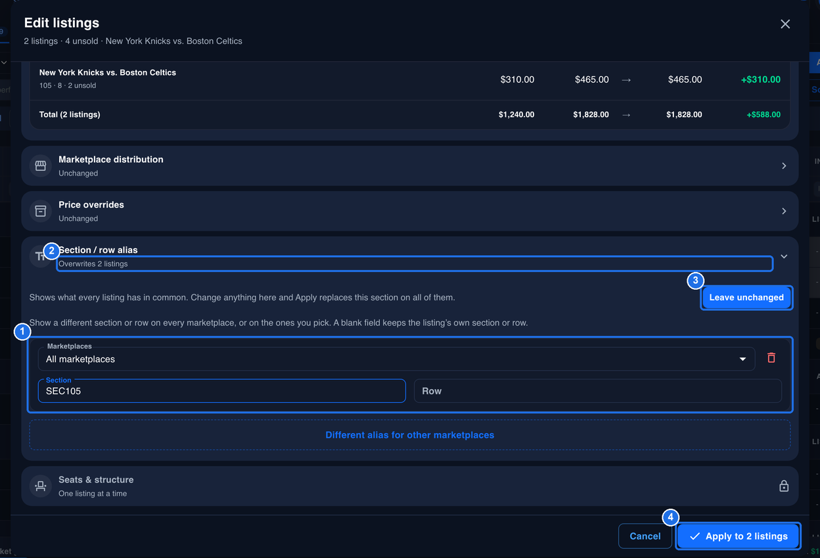Open the Marketplaces dropdown

pyautogui.click(x=396, y=359)
